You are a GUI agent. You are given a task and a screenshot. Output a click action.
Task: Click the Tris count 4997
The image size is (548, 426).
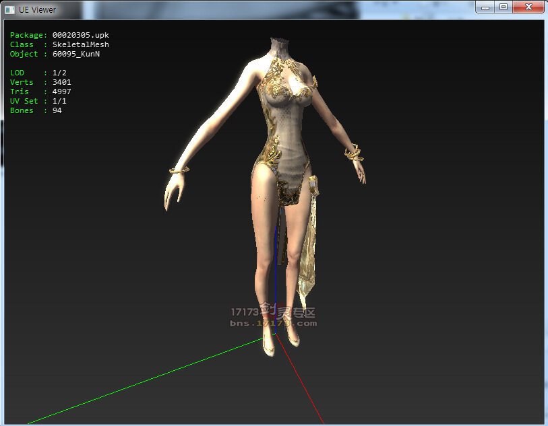point(62,92)
